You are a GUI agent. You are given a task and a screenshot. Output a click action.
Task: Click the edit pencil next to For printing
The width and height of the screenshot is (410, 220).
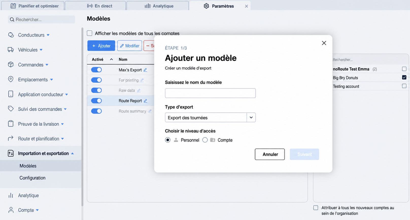[x=142, y=80]
